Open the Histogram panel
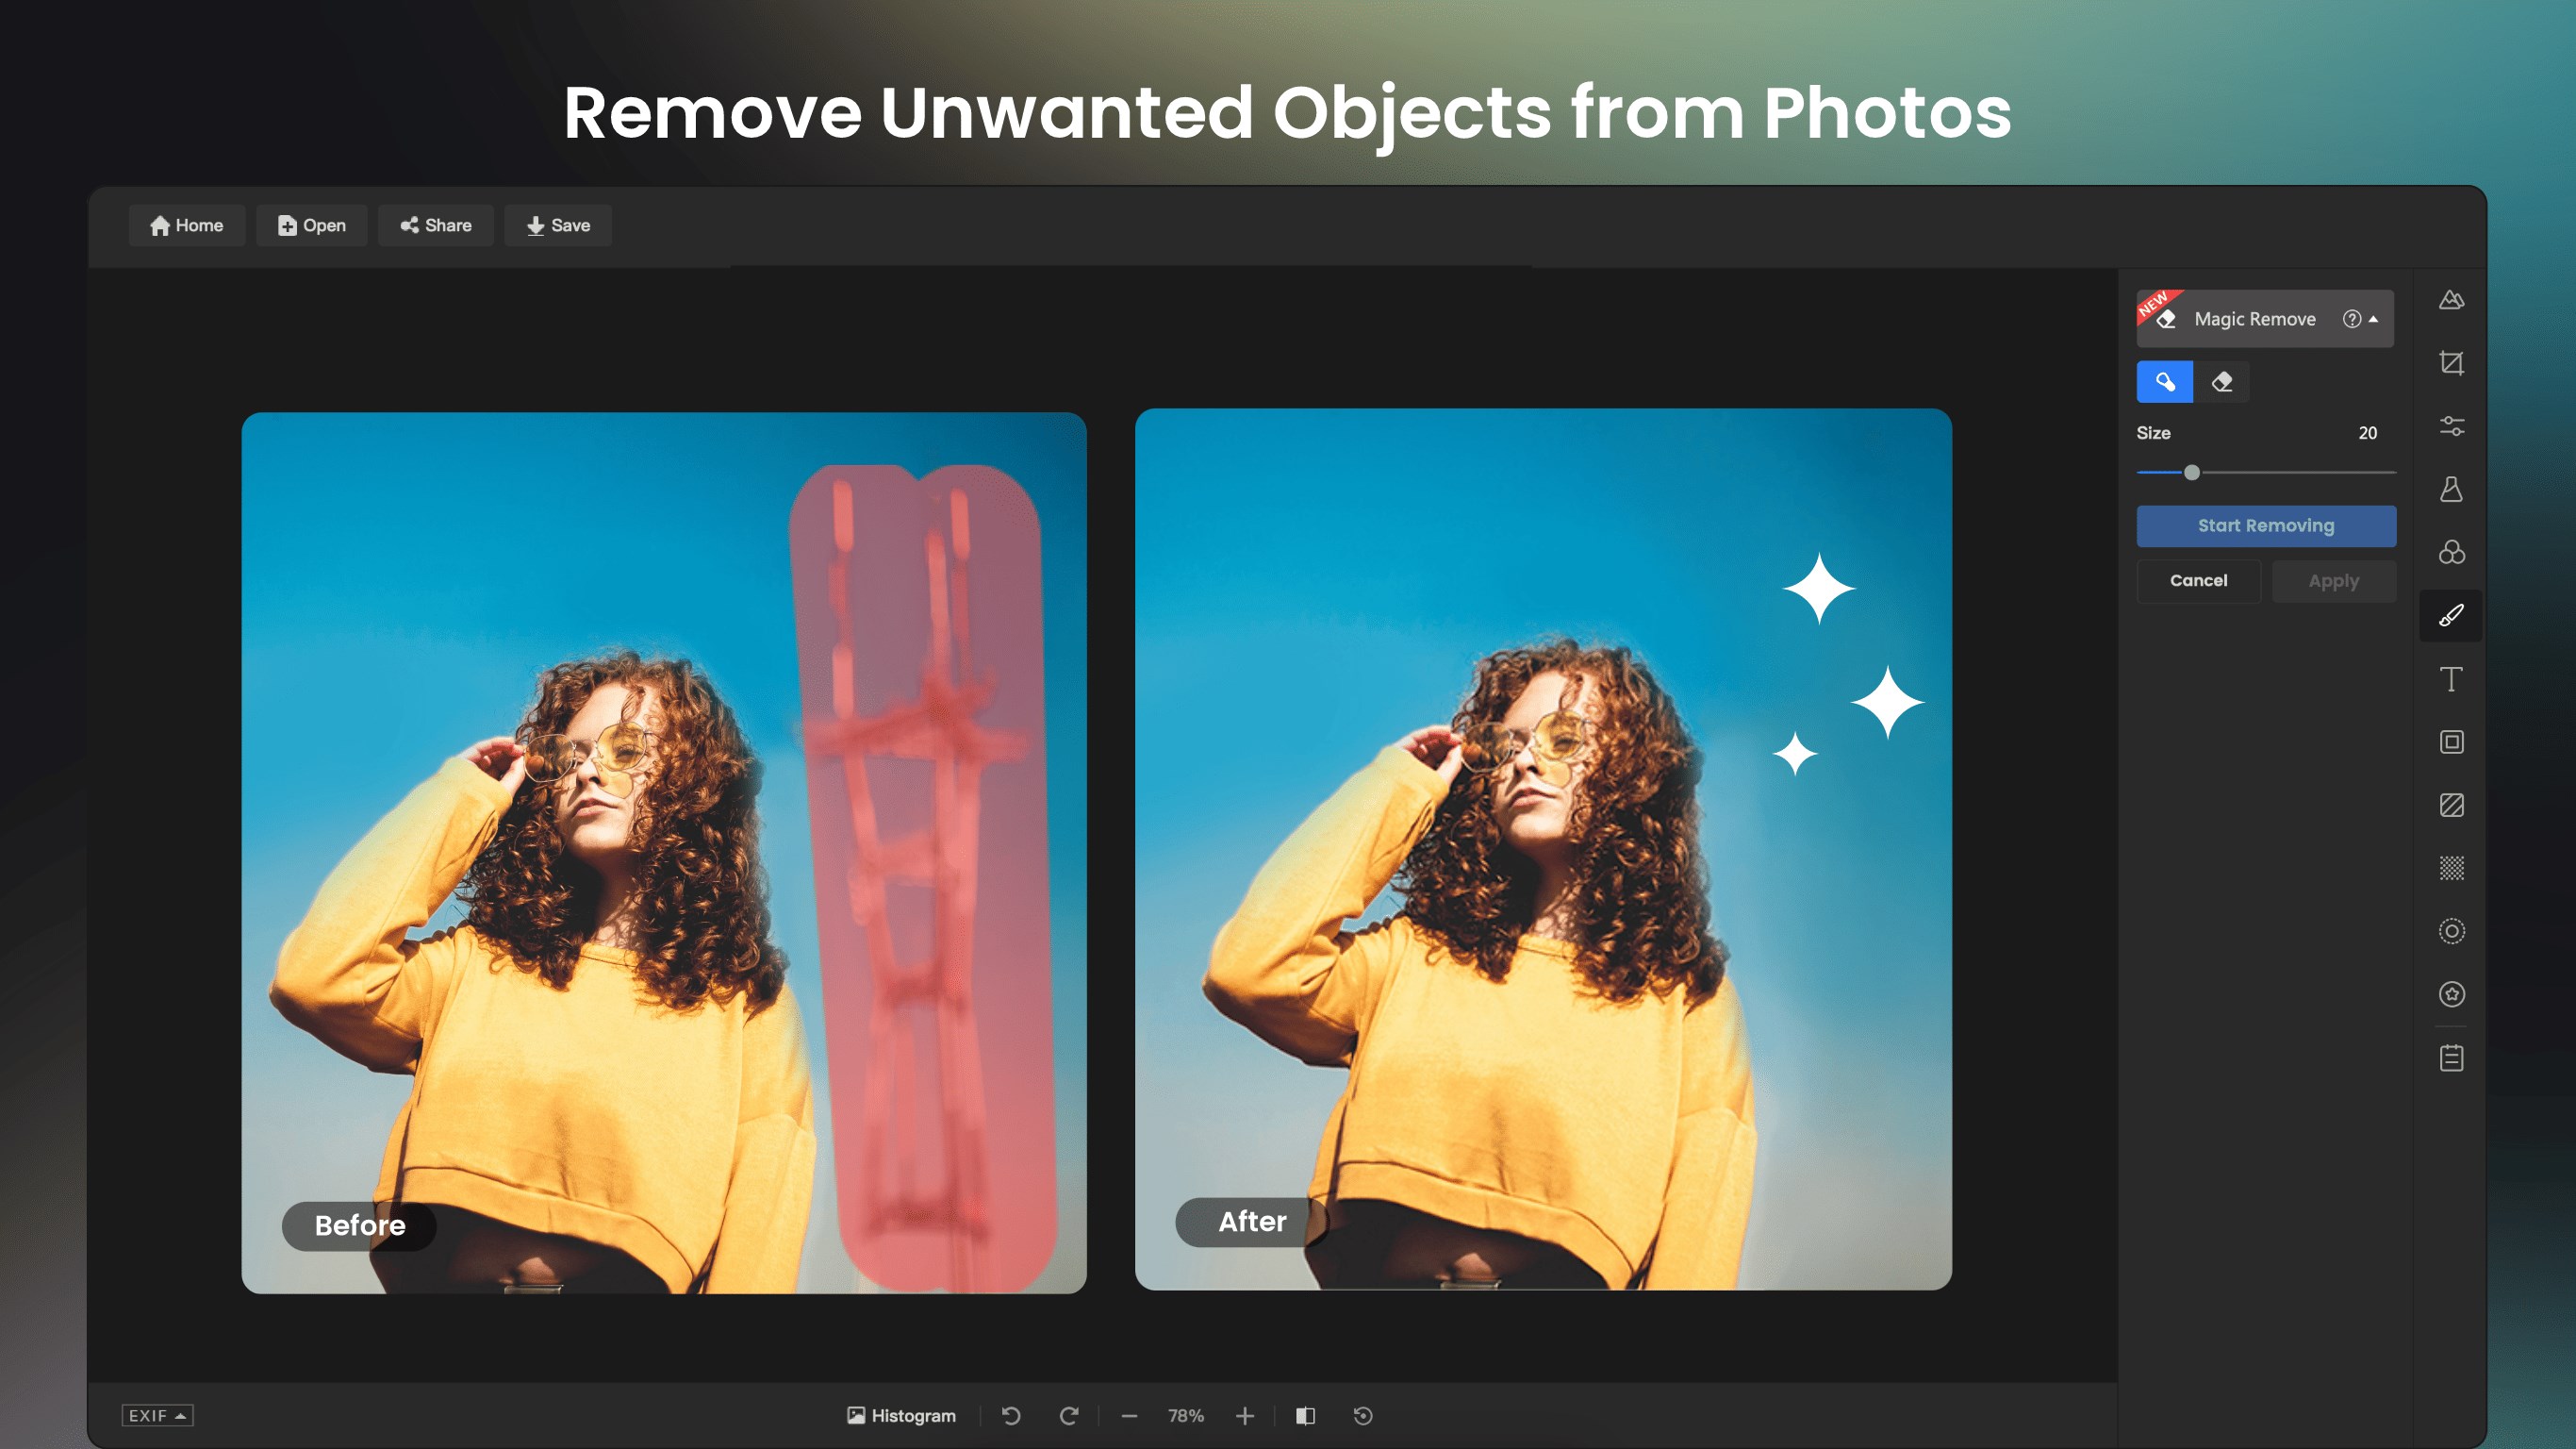The height and width of the screenshot is (1449, 2576). [901, 1415]
